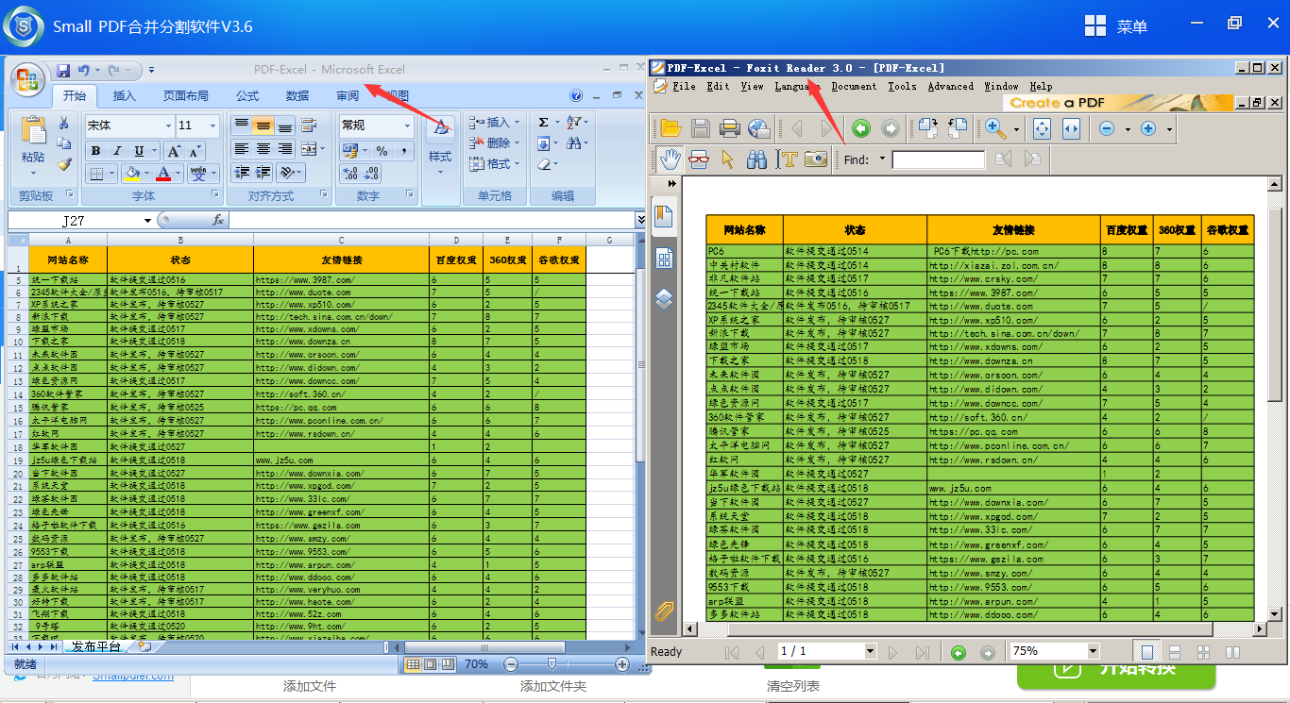Click the 添加文件夹 button
Image resolution: width=1290 pixels, height=703 pixels.
(x=552, y=686)
